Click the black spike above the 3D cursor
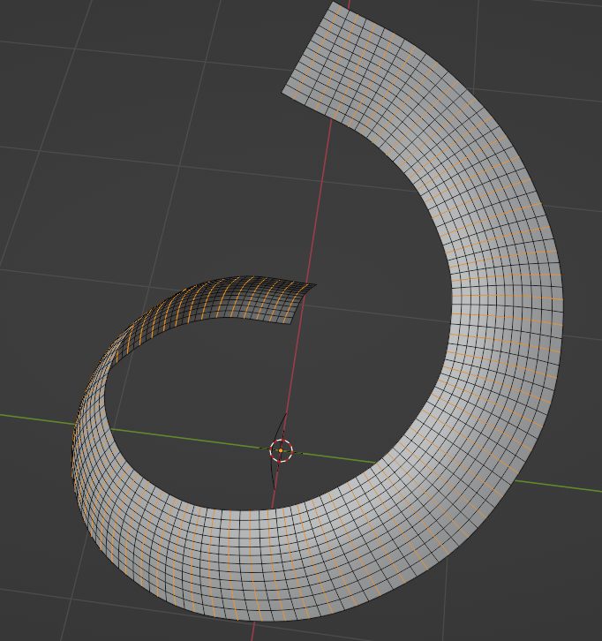This screenshot has height=641, width=602. pyautogui.click(x=282, y=424)
